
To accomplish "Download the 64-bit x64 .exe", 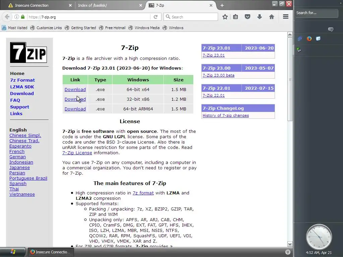I will point(75,89).
